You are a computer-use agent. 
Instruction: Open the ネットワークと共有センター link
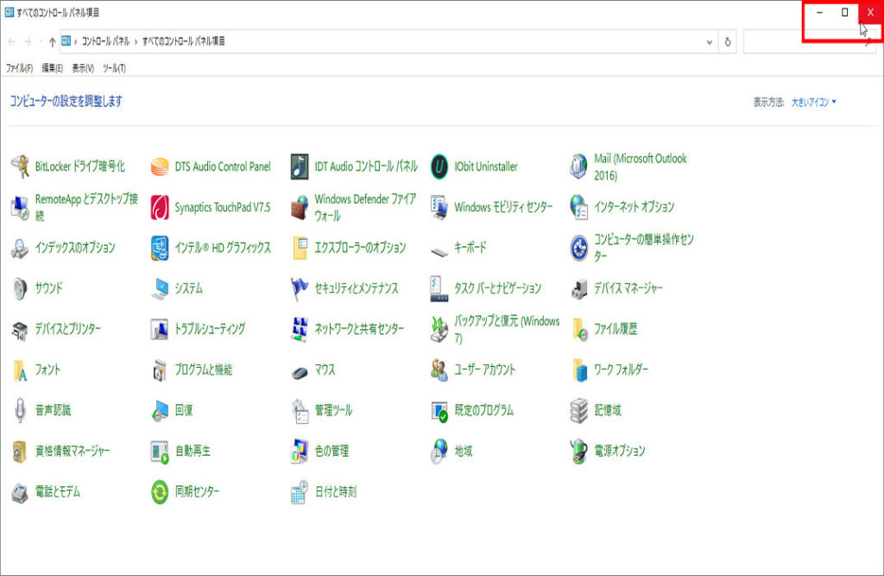[358, 329]
